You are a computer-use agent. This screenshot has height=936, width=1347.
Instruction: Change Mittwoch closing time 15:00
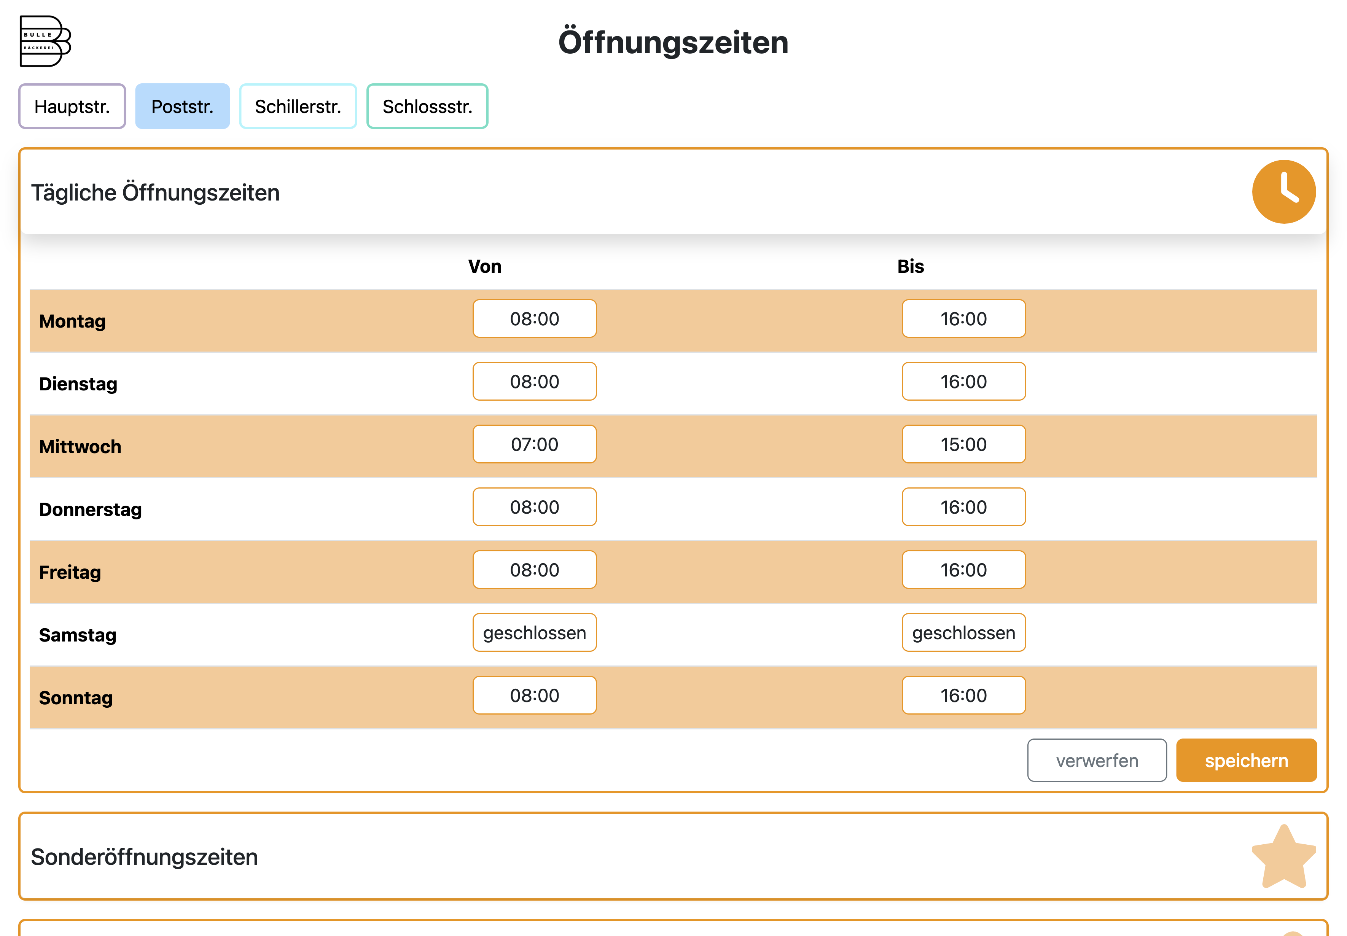pyautogui.click(x=963, y=444)
